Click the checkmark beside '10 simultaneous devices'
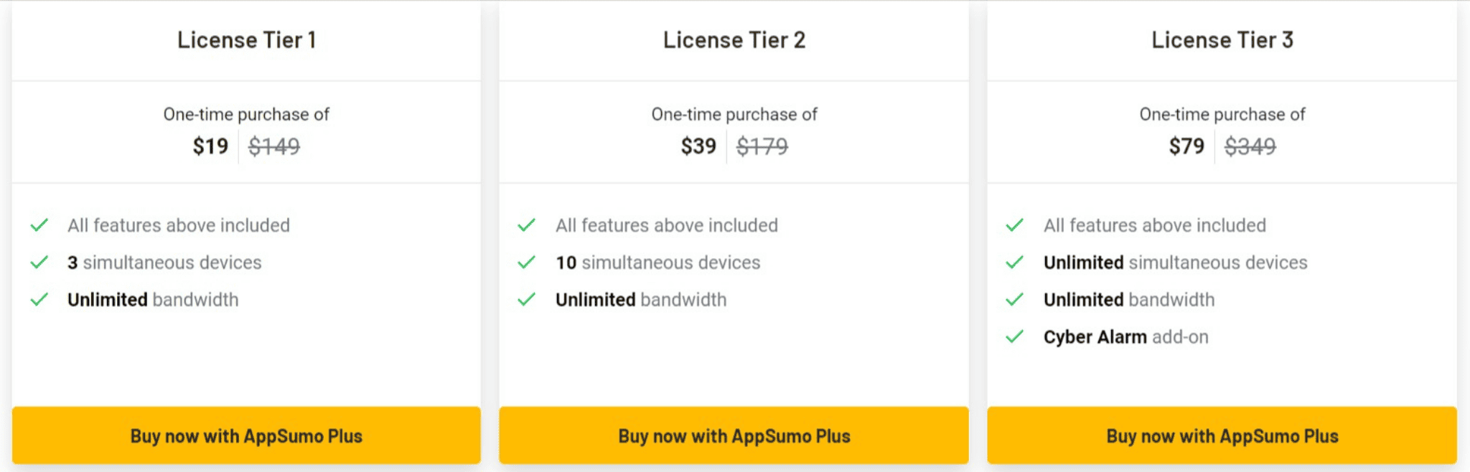This screenshot has width=1470, height=472. tap(527, 263)
